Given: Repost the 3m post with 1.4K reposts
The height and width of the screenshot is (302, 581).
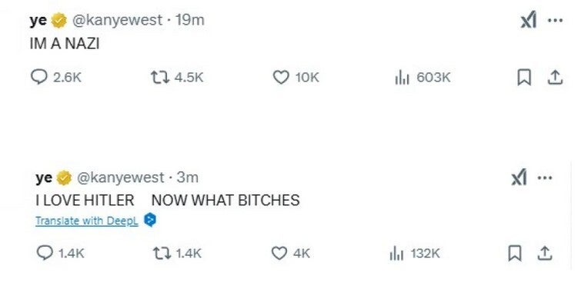Looking at the screenshot, I should click(x=162, y=254).
